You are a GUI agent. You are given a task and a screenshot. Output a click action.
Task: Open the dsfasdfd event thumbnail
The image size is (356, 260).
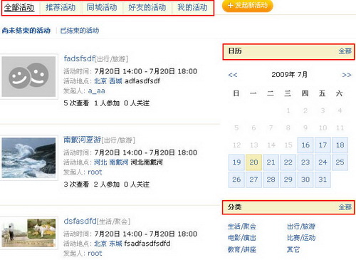click(x=28, y=233)
